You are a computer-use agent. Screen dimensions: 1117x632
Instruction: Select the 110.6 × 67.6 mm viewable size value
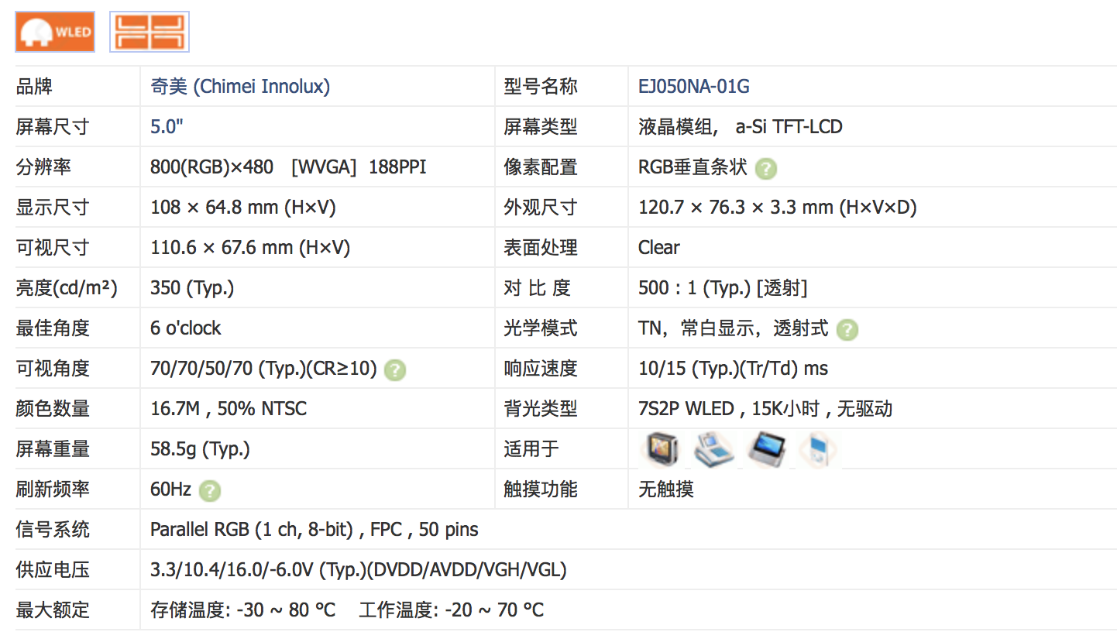click(250, 247)
